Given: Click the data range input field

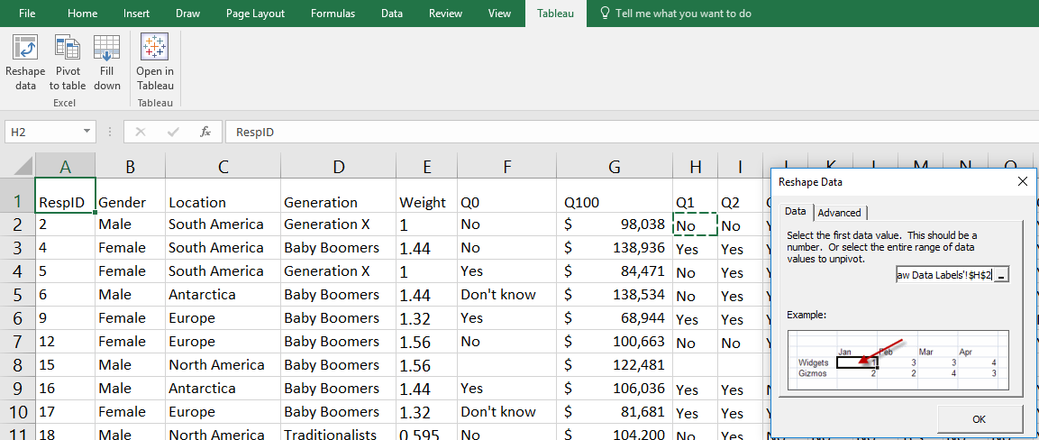Looking at the screenshot, I should (x=943, y=275).
